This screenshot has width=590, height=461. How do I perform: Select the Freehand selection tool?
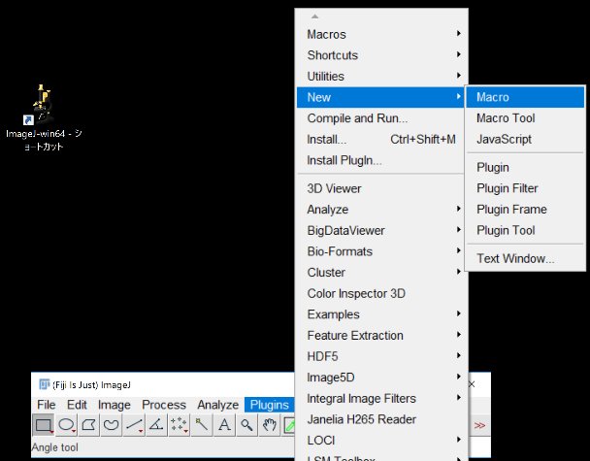pos(112,425)
